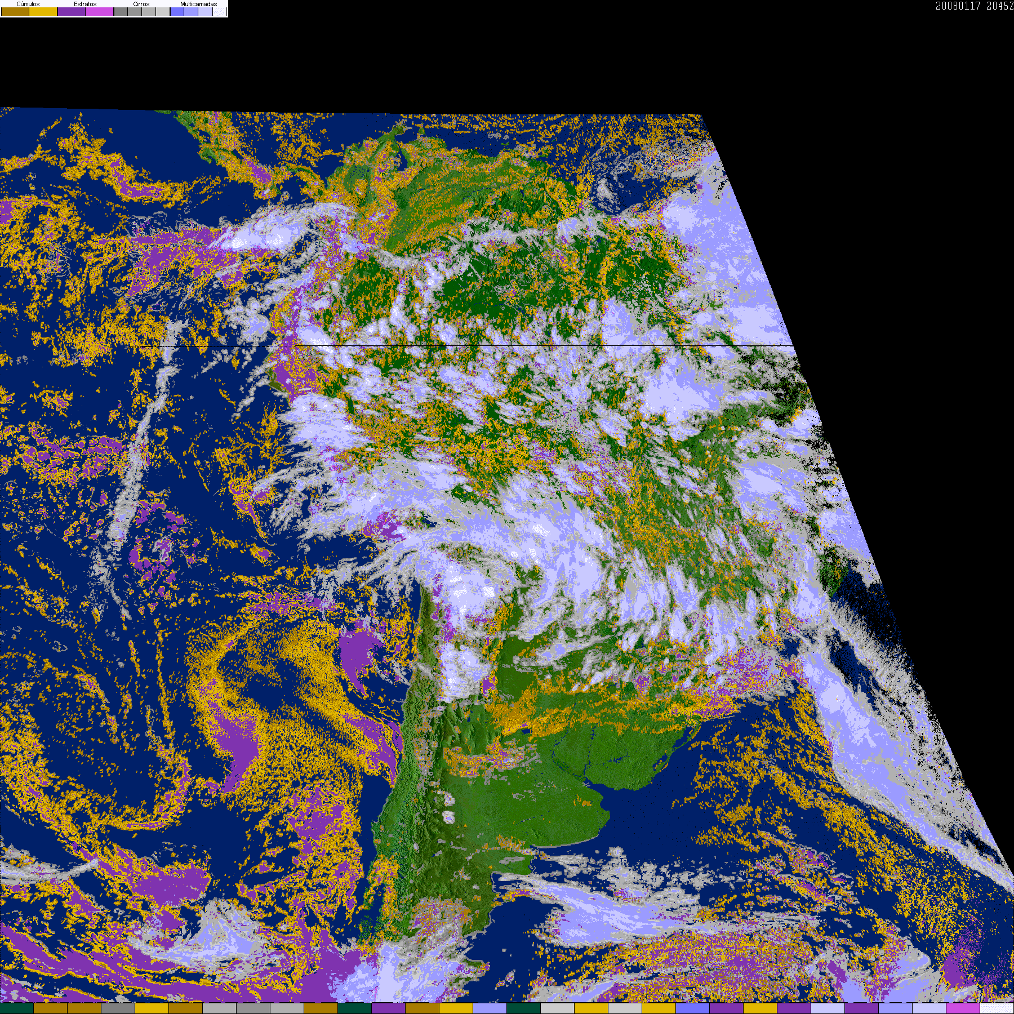
Task: Click the dark purple Estratos legend swatch
Action: 72,12
